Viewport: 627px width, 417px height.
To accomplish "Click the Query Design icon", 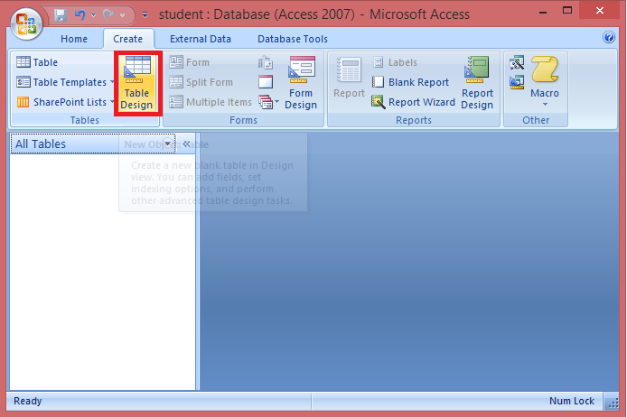I will point(517,82).
